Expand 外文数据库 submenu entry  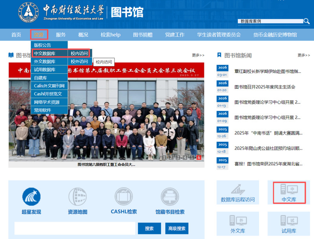(x=45, y=62)
